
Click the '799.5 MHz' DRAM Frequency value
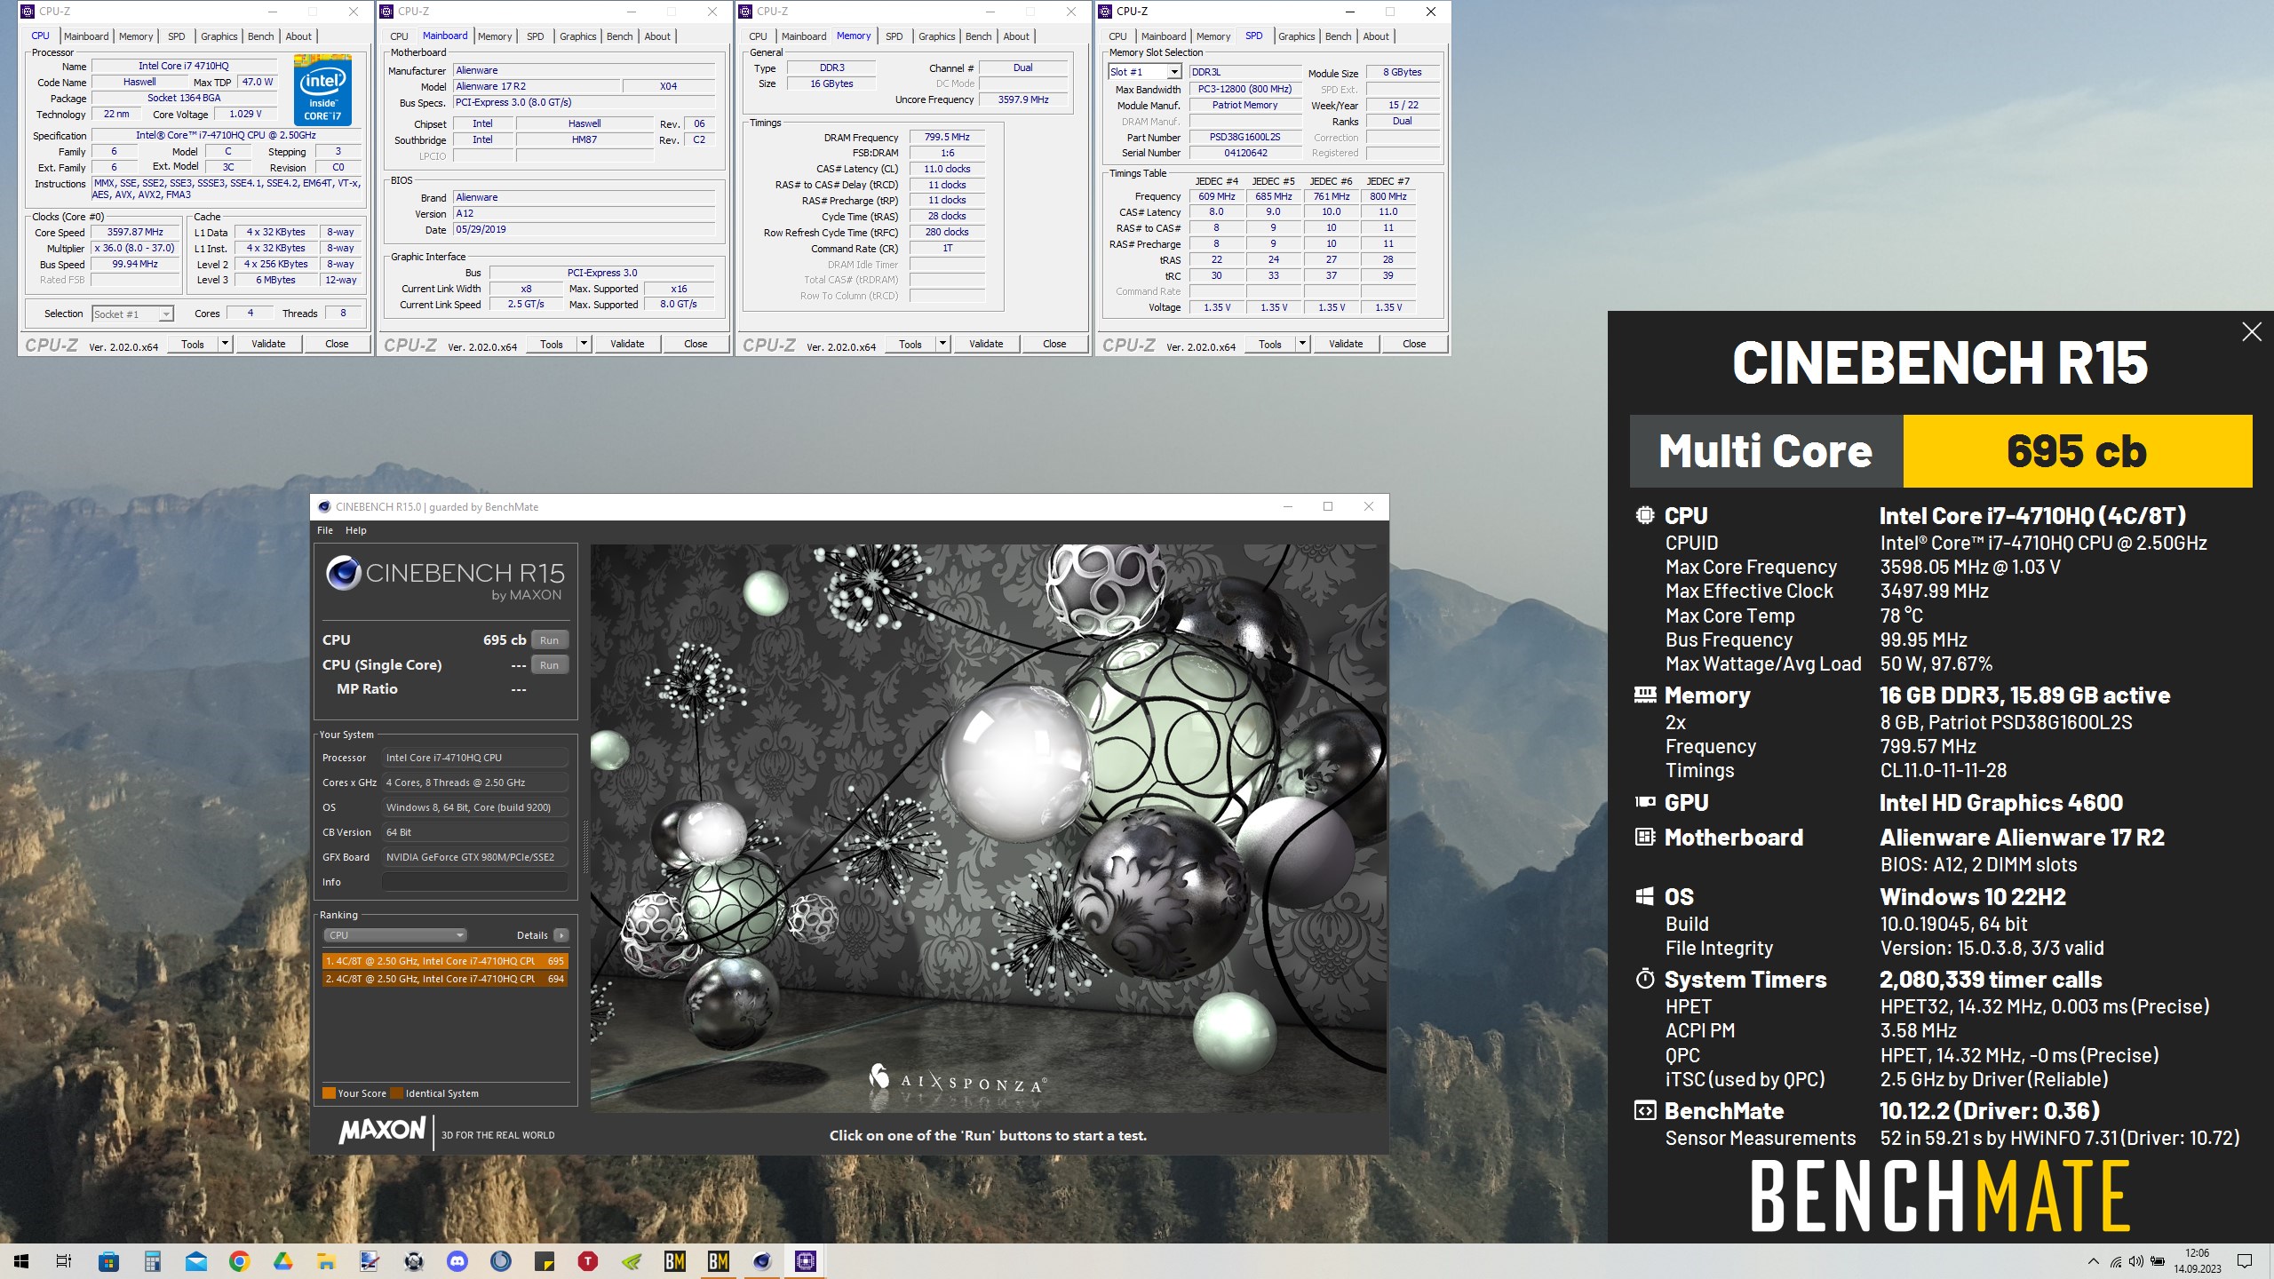pos(947,137)
